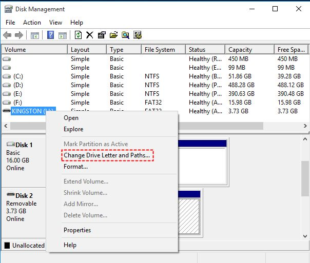This screenshot has width=310, height=263.
Task: Choose Change Drive Letter and Paths
Action: tap(107, 155)
